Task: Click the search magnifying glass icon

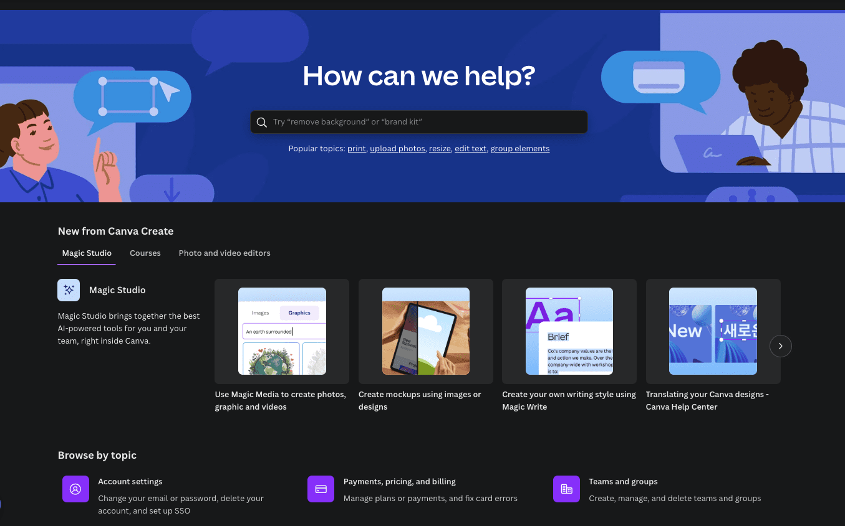Action: click(261, 122)
